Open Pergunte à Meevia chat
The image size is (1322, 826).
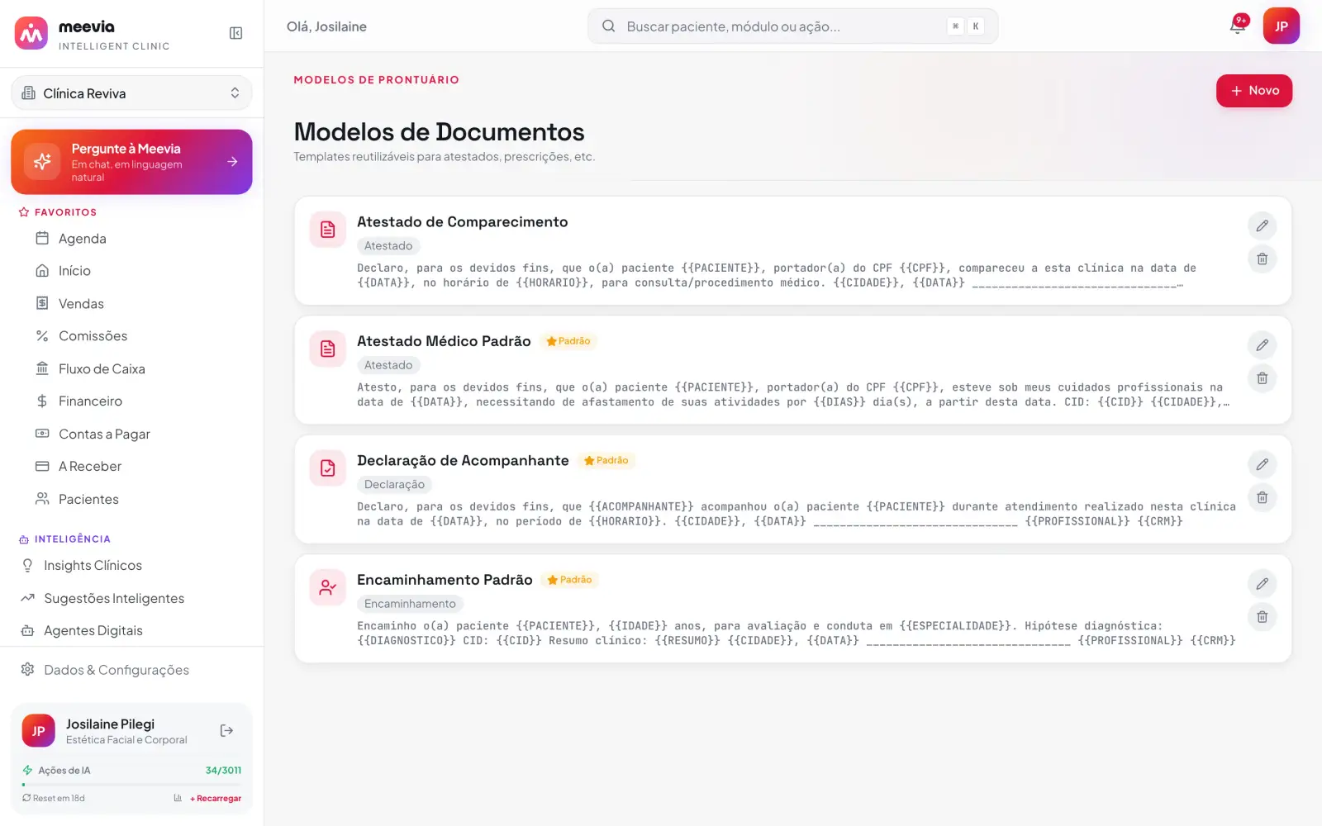(x=131, y=162)
